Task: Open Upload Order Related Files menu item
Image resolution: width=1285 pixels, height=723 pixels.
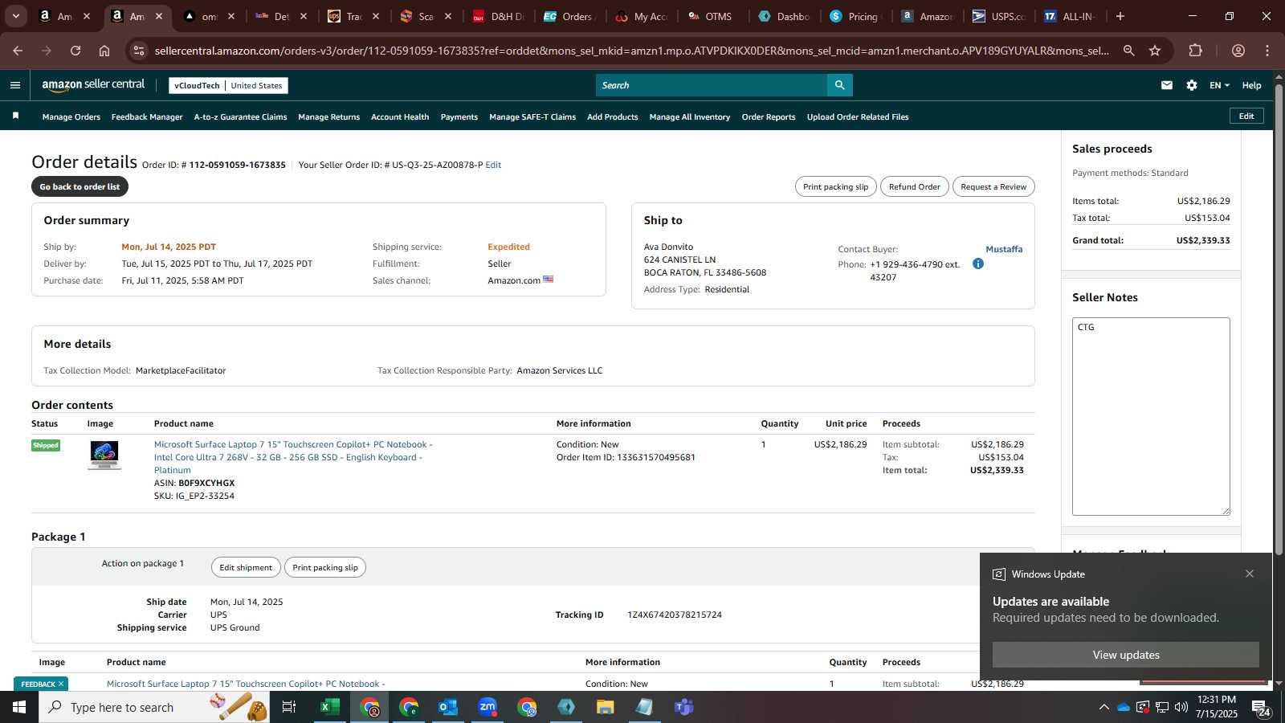Action: 858,117
